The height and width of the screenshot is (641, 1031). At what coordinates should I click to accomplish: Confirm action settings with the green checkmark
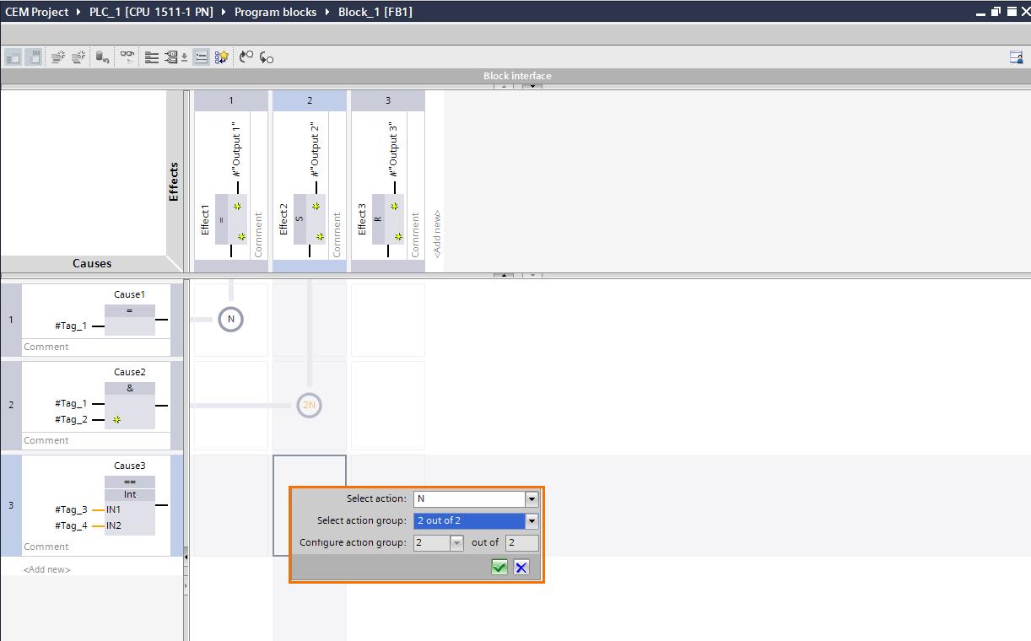coord(499,567)
